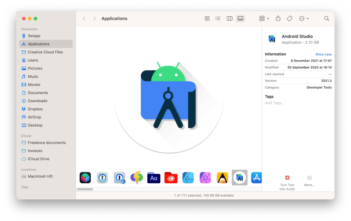This screenshot has width=351, height=221.
Task: Switch to list view
Action: coord(218,18)
